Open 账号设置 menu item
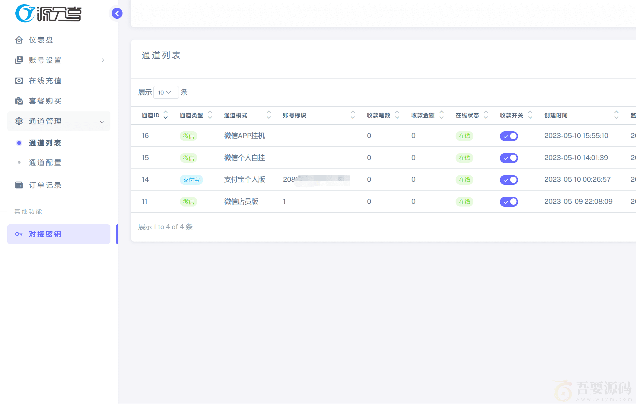Image resolution: width=636 pixels, height=404 pixels. tap(59, 60)
